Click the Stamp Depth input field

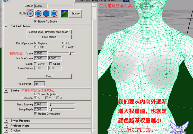tap(41, 109)
